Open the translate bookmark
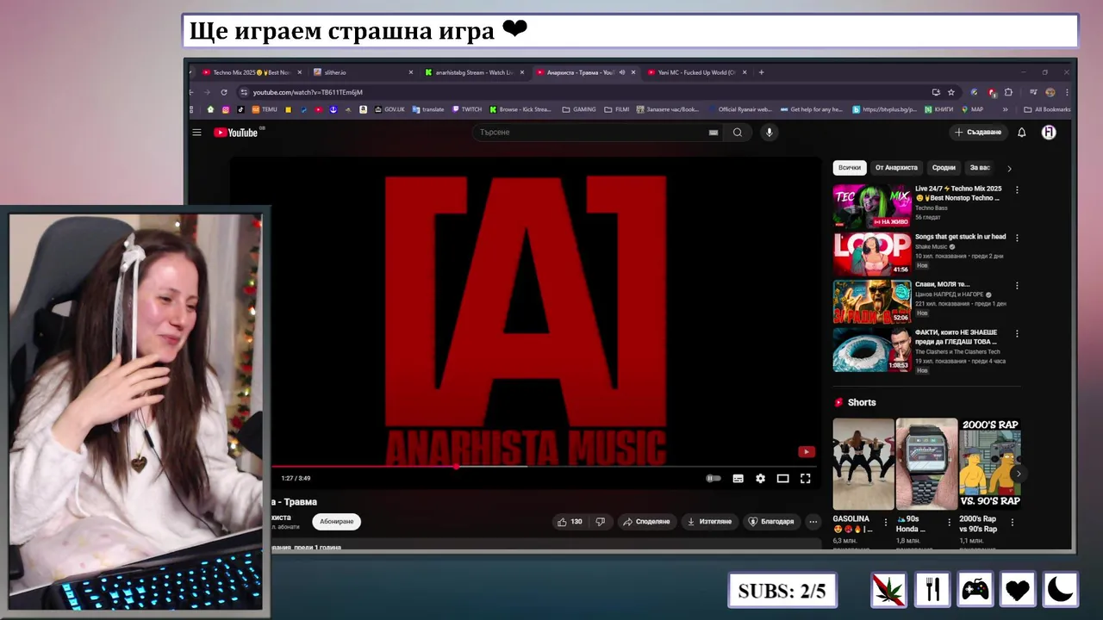 coord(428,109)
